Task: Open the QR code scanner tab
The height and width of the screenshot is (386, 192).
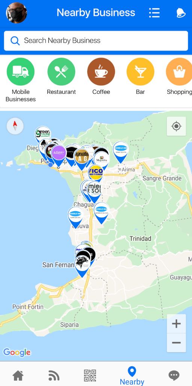Action: point(90,376)
